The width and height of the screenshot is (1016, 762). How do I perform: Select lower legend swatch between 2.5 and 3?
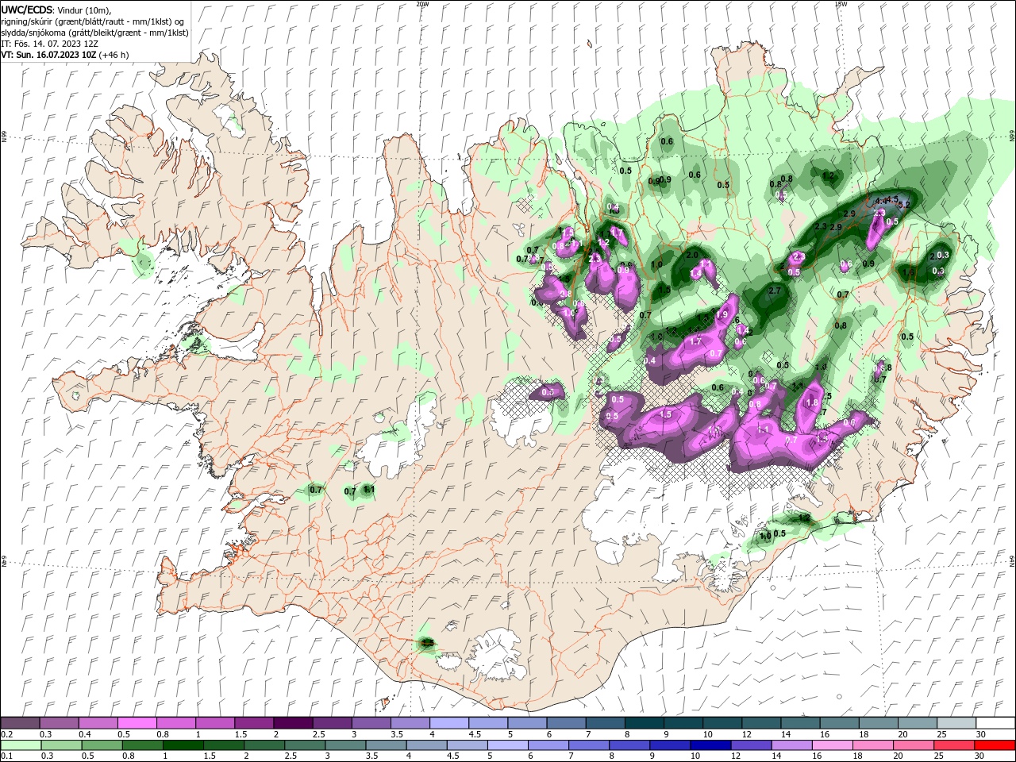305,745
